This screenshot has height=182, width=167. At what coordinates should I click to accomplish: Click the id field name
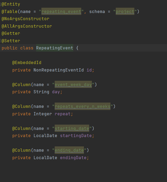(89, 70)
